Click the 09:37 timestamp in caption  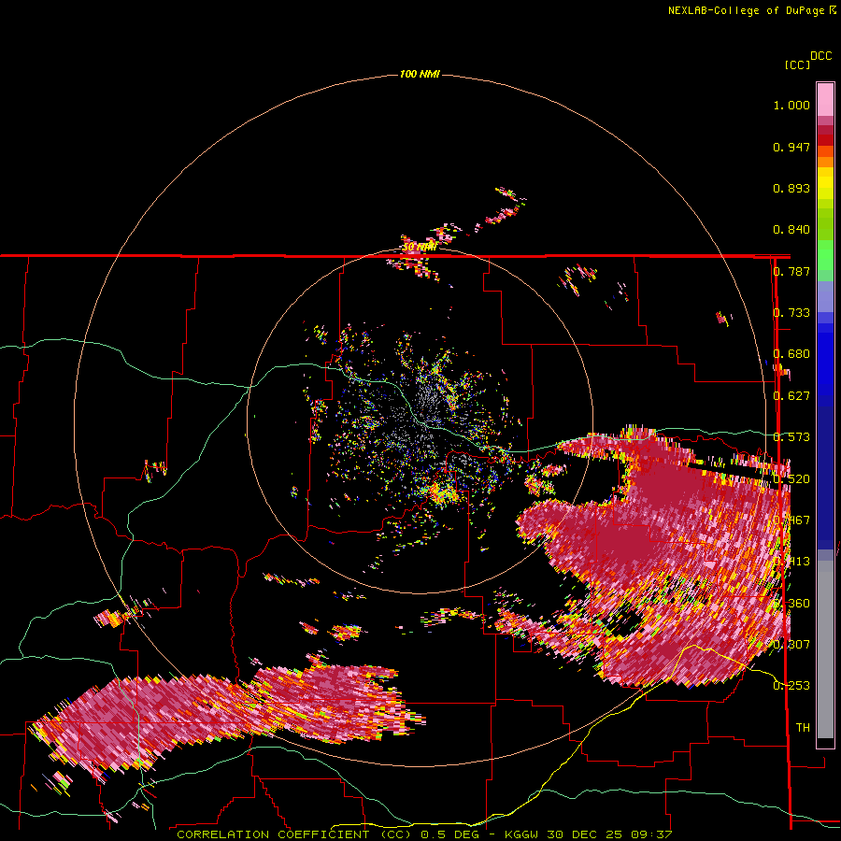coord(651,834)
